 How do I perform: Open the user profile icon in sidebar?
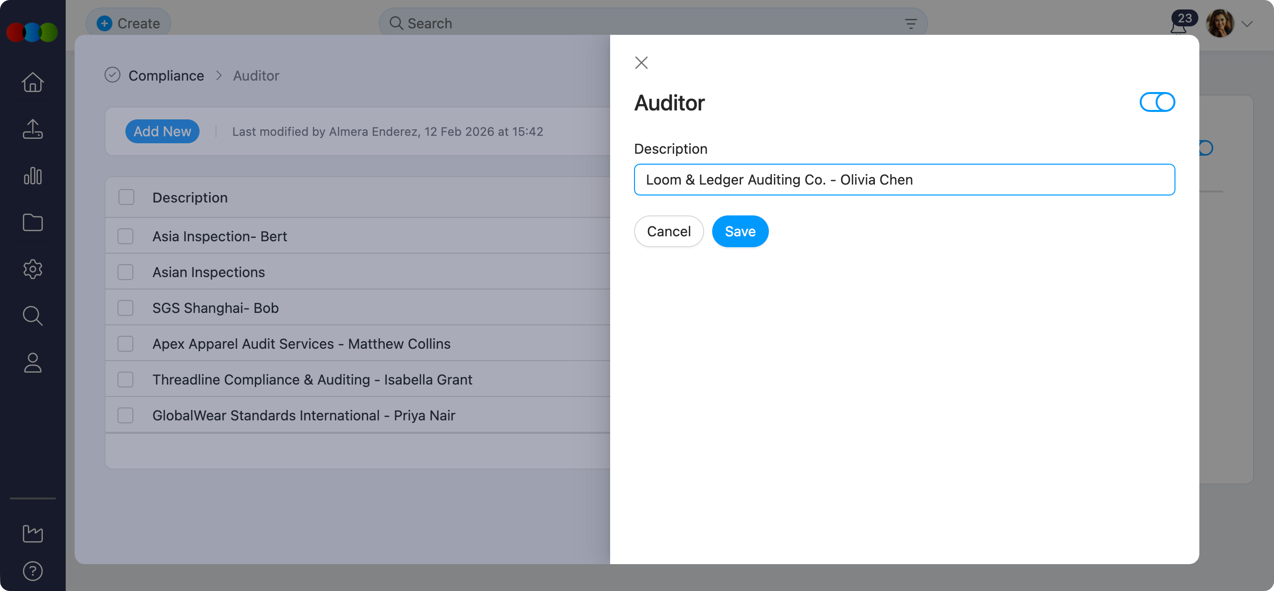click(32, 363)
